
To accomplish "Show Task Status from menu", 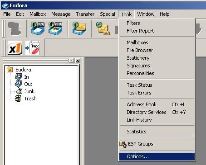I will [157, 85].
